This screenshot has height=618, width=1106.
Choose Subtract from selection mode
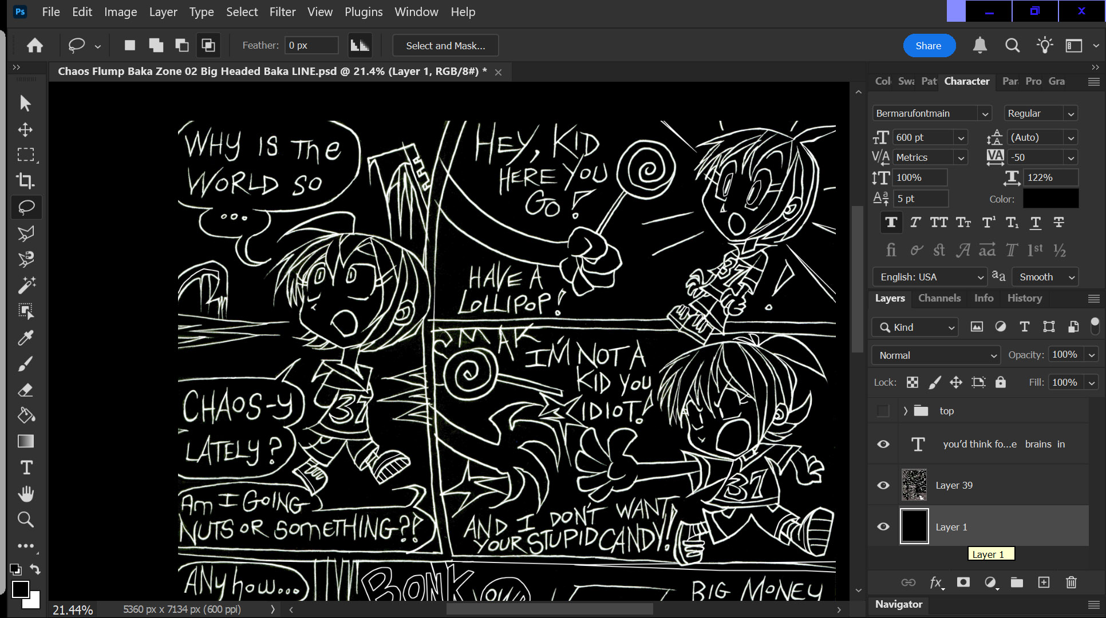tap(182, 45)
